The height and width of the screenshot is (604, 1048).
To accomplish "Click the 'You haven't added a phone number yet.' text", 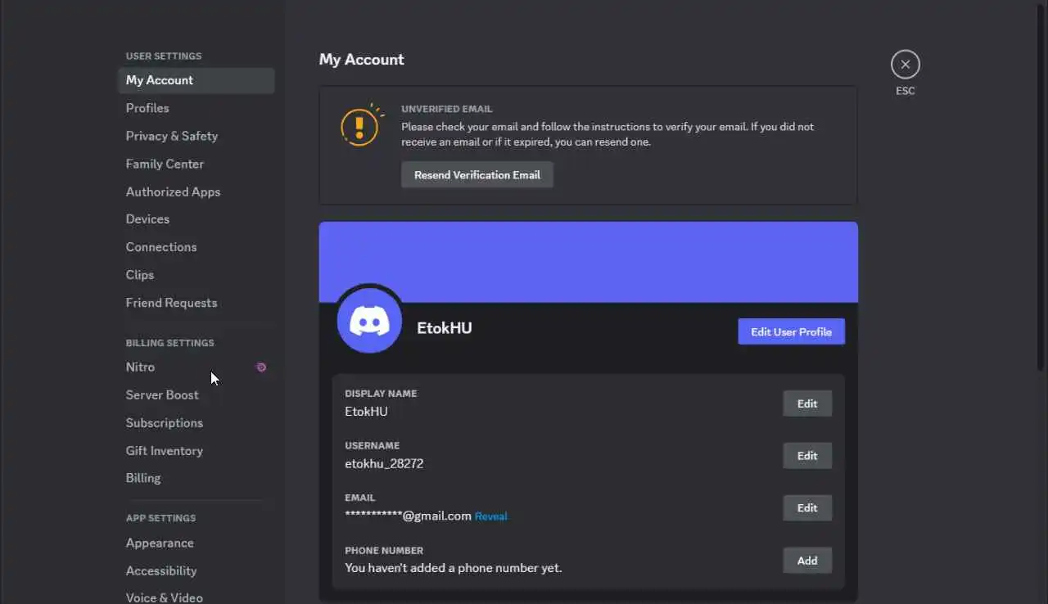I will (x=454, y=568).
